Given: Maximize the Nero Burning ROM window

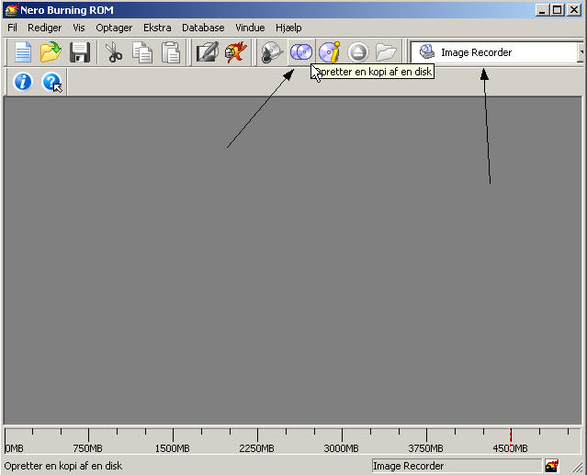Looking at the screenshot, I should 557,10.
